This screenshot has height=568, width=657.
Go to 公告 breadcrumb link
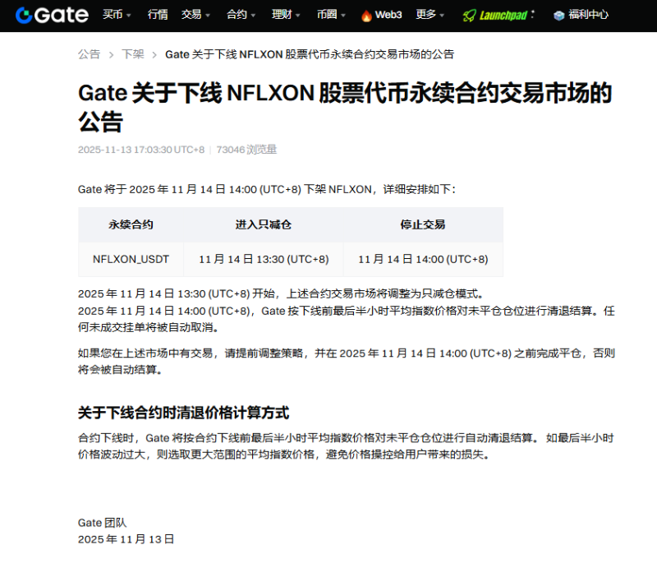click(89, 54)
